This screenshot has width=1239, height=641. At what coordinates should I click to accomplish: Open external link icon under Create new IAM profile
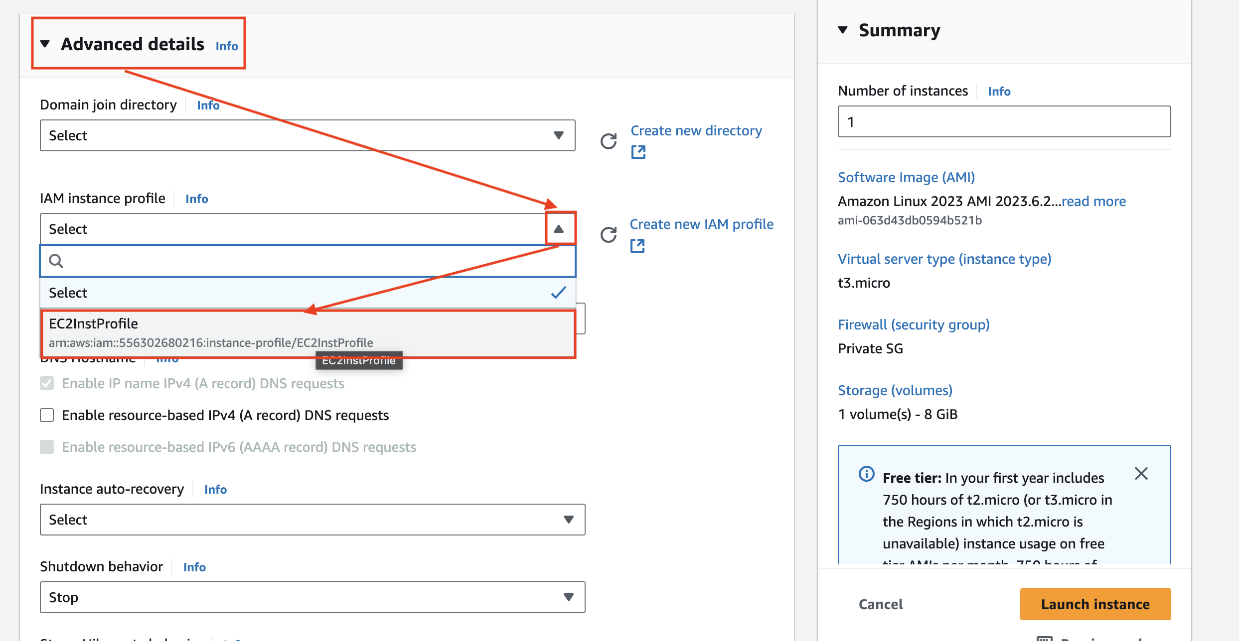point(637,246)
